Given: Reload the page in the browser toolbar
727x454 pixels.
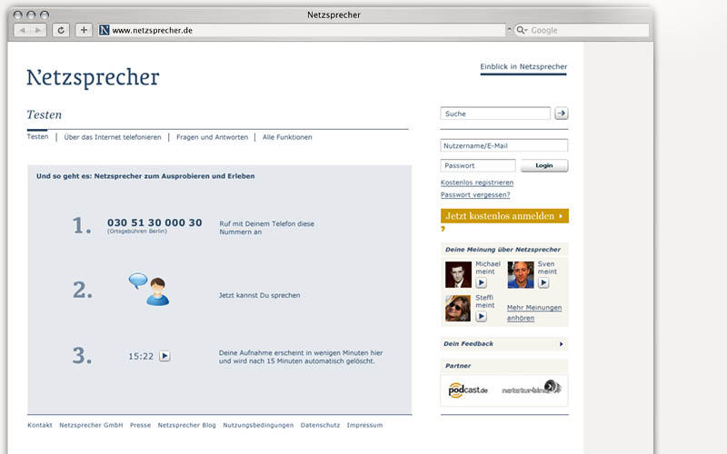Looking at the screenshot, I should pos(62,30).
